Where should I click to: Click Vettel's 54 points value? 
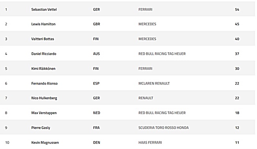click(x=237, y=10)
